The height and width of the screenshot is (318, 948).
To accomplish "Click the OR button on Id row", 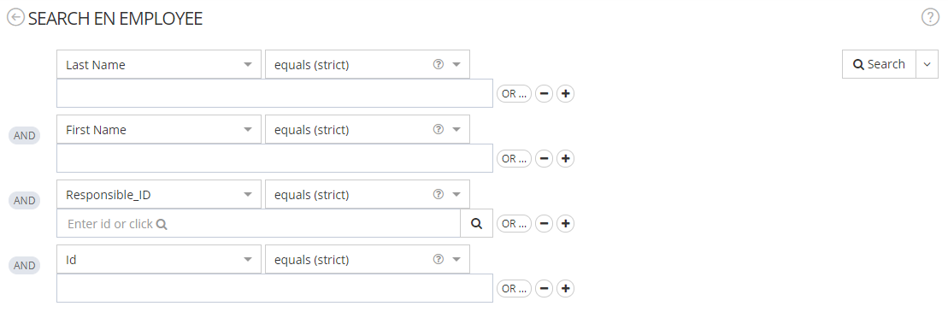I will 514,288.
